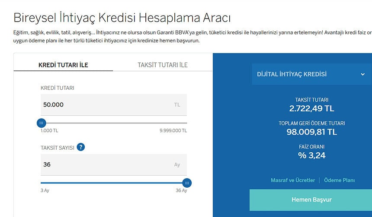Open the Masraf ve Ücretler link
This screenshot has width=372, height=217.
point(293,180)
